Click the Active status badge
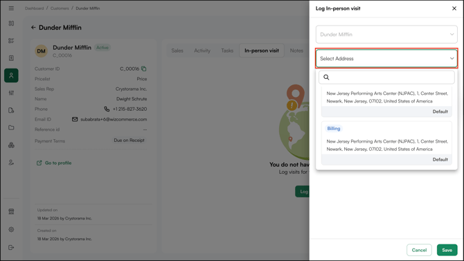 coord(102,47)
